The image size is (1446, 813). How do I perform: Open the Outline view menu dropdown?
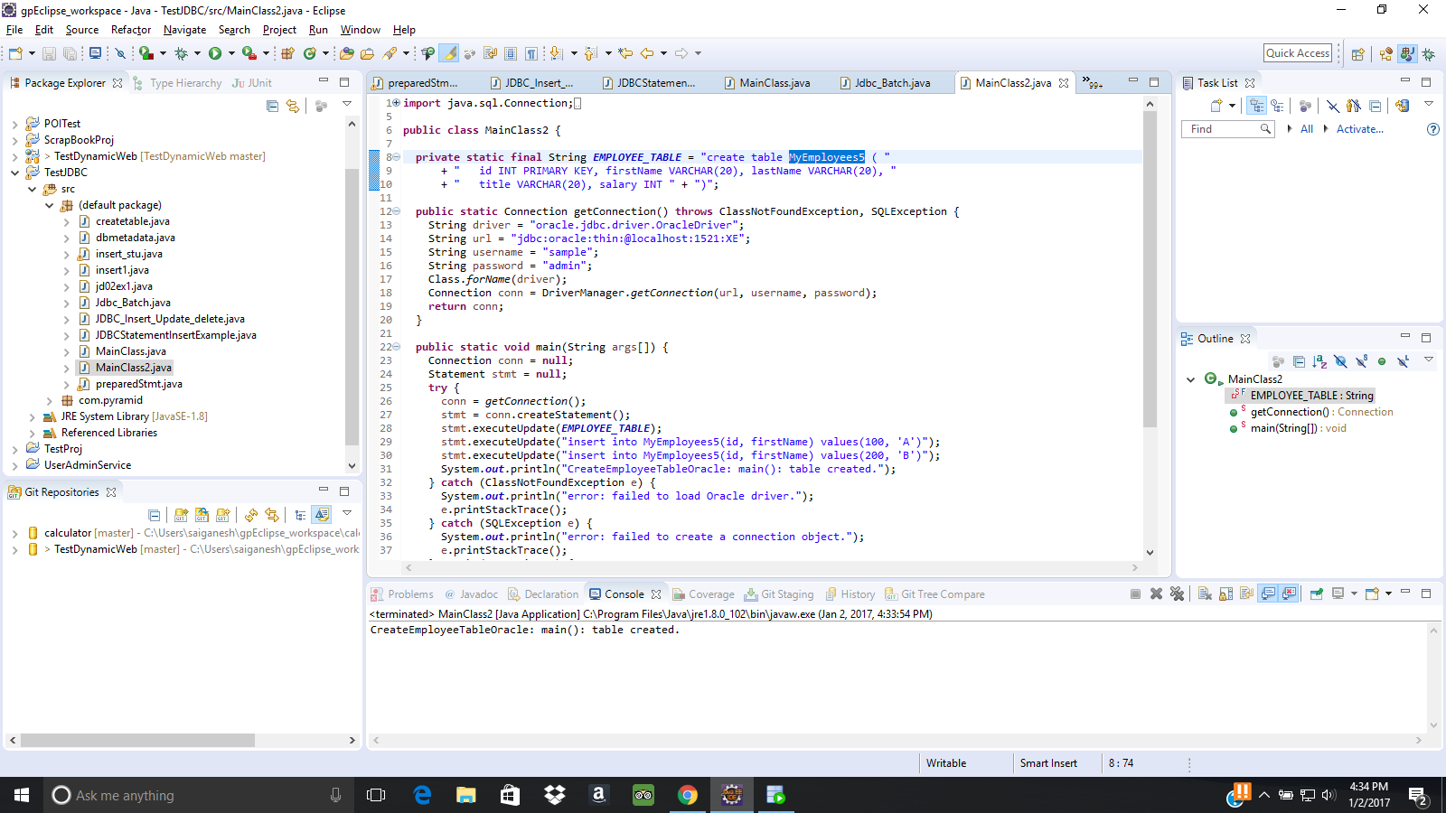(x=1429, y=361)
